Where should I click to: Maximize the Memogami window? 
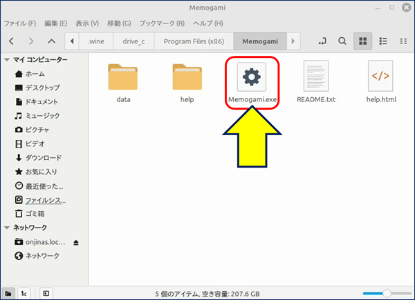tap(392, 8)
